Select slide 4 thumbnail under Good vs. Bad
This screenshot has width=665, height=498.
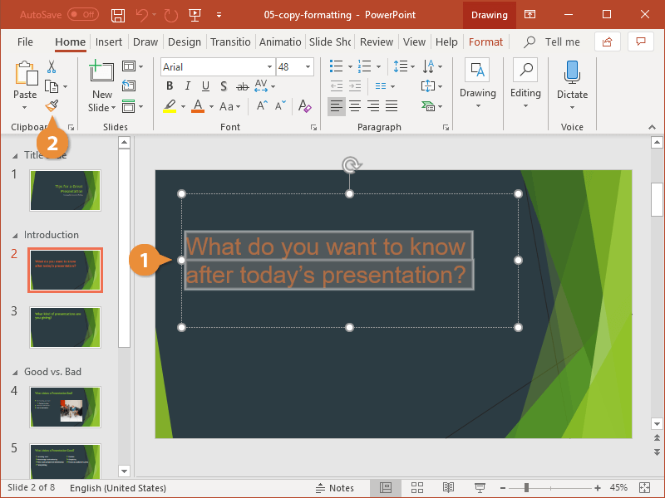pos(65,407)
